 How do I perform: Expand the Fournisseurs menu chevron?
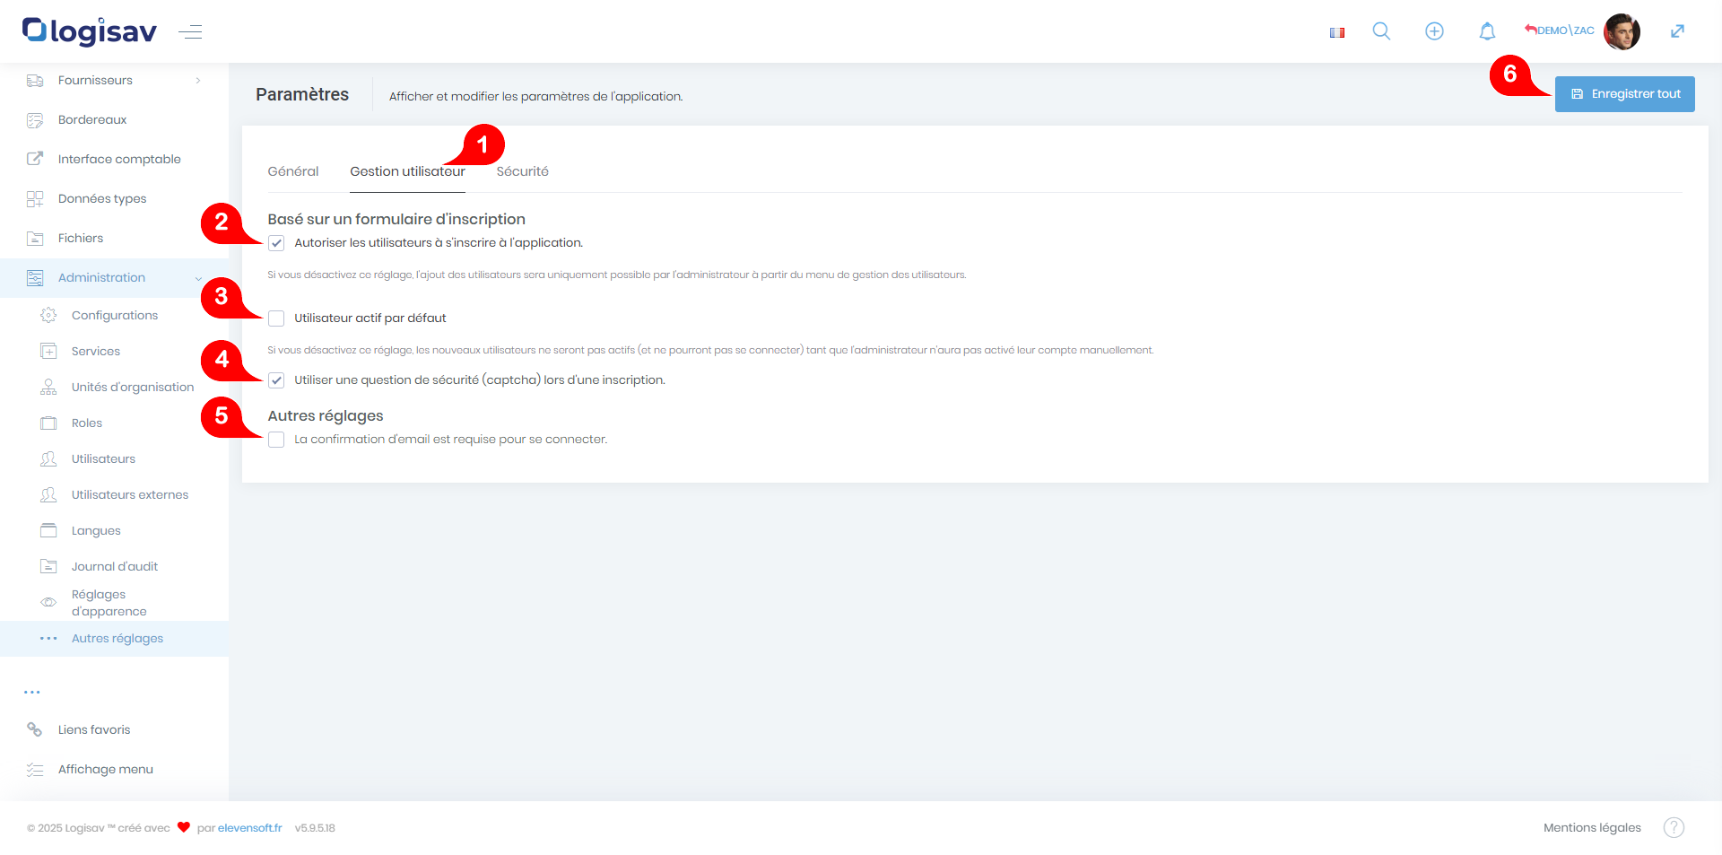[x=198, y=81]
